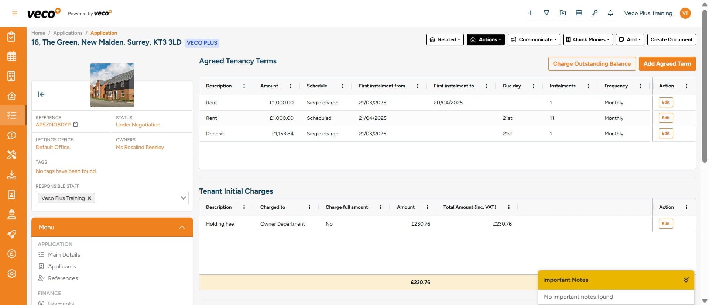This screenshot has width=709, height=305.
Task: Edit the Deposit agreed term
Action: point(666,134)
